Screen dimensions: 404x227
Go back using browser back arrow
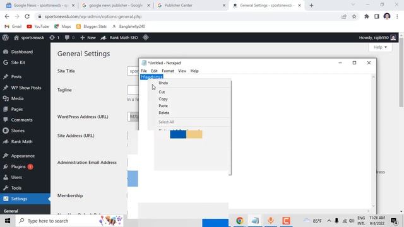[7, 16]
